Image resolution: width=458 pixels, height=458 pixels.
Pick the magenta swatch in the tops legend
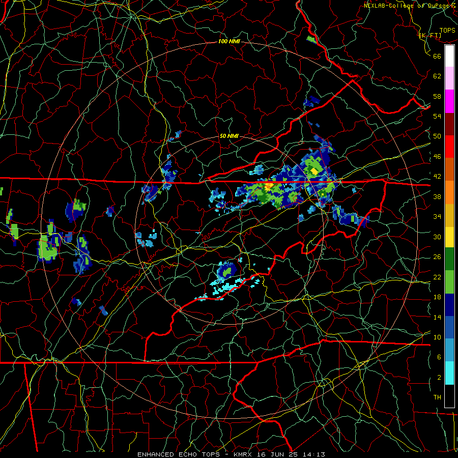point(449,101)
